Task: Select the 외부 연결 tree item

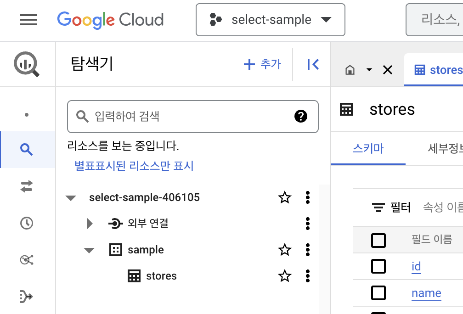Action: coord(147,224)
